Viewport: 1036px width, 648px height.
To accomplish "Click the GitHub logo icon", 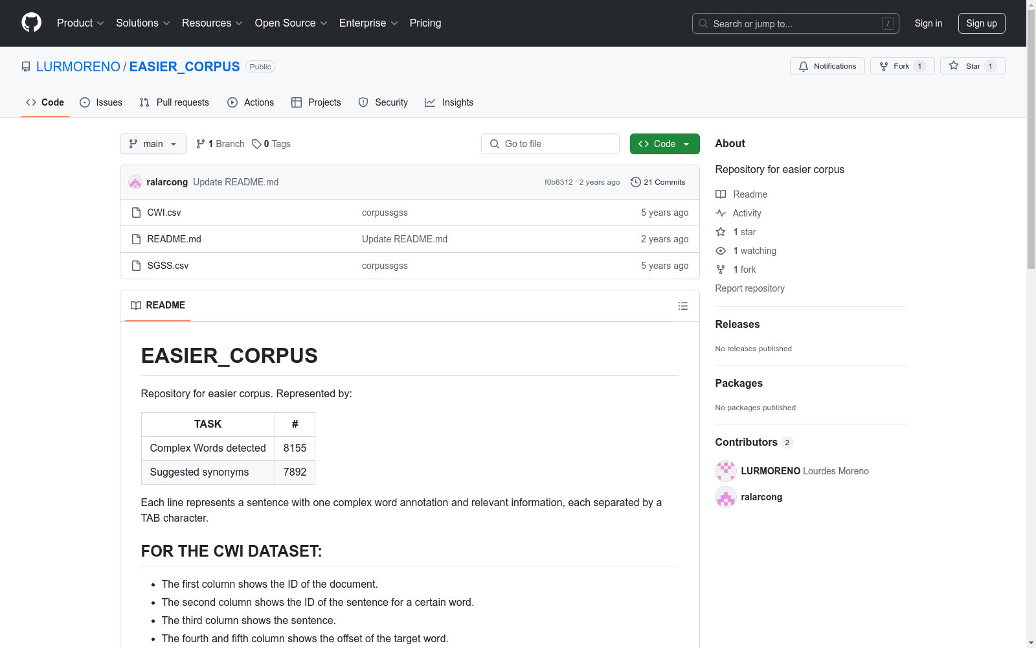I will click(31, 23).
